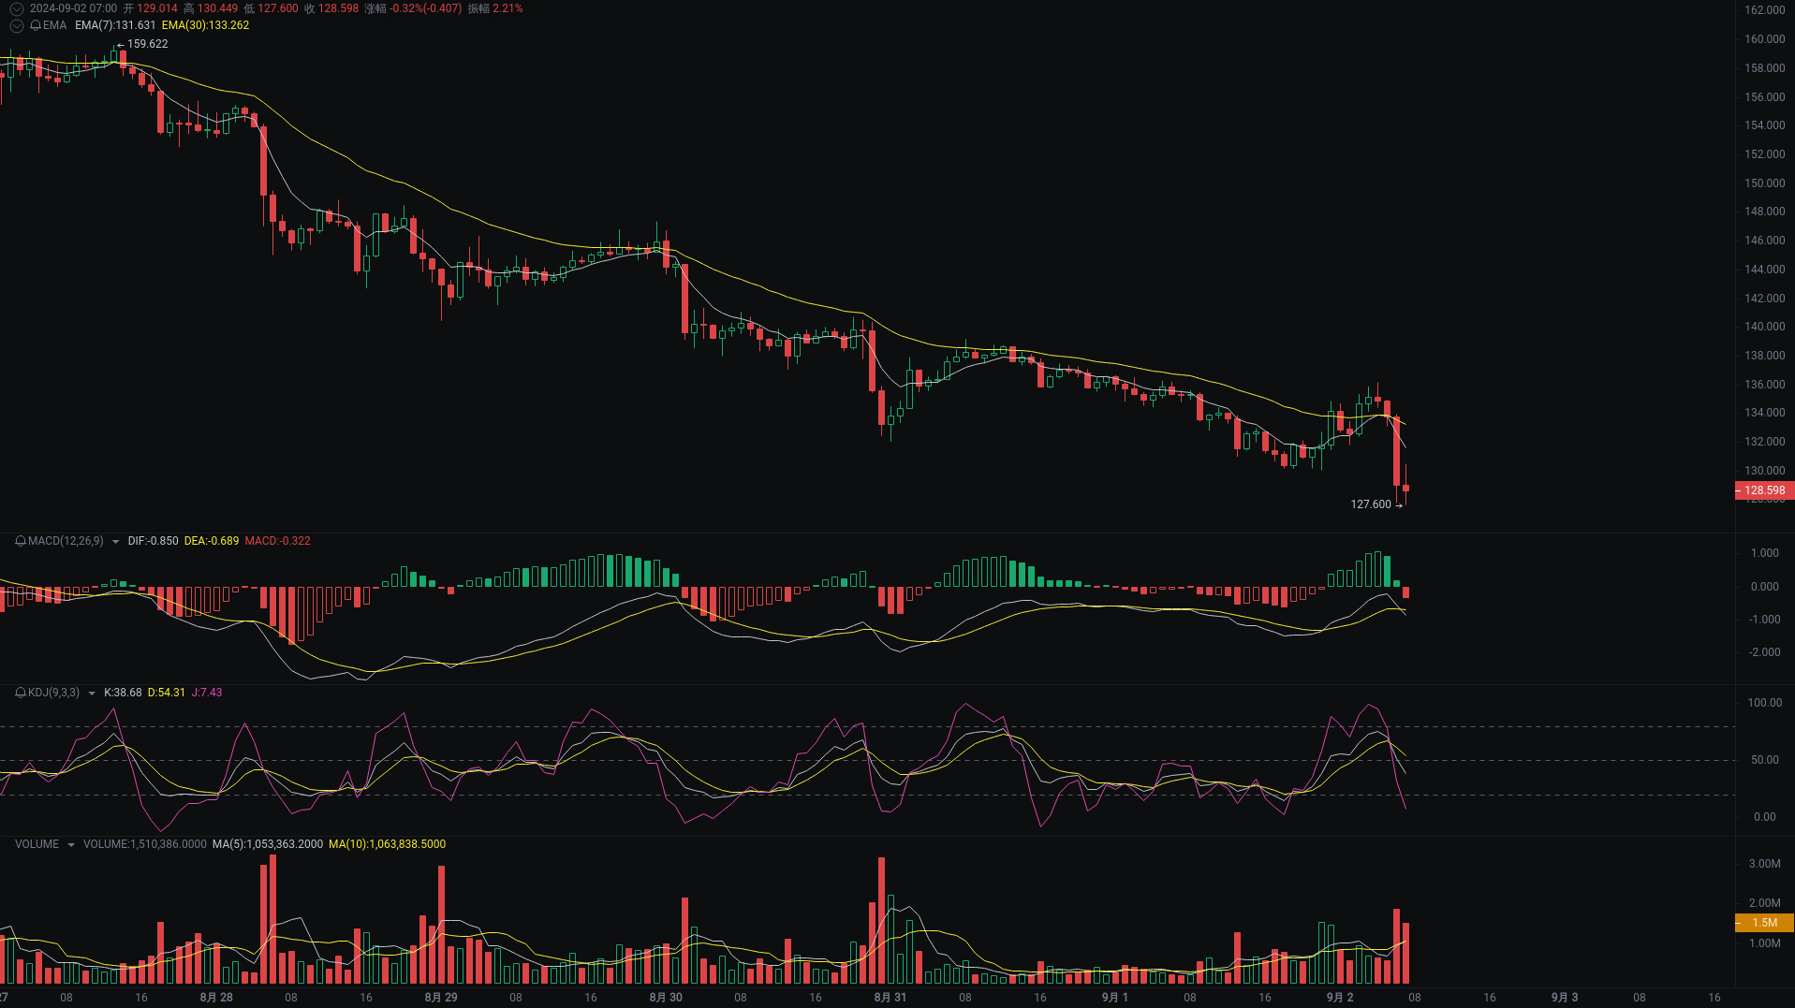This screenshot has height=1008, width=1795.
Task: Collapse the OHLC info row chevron
Action: (16, 8)
